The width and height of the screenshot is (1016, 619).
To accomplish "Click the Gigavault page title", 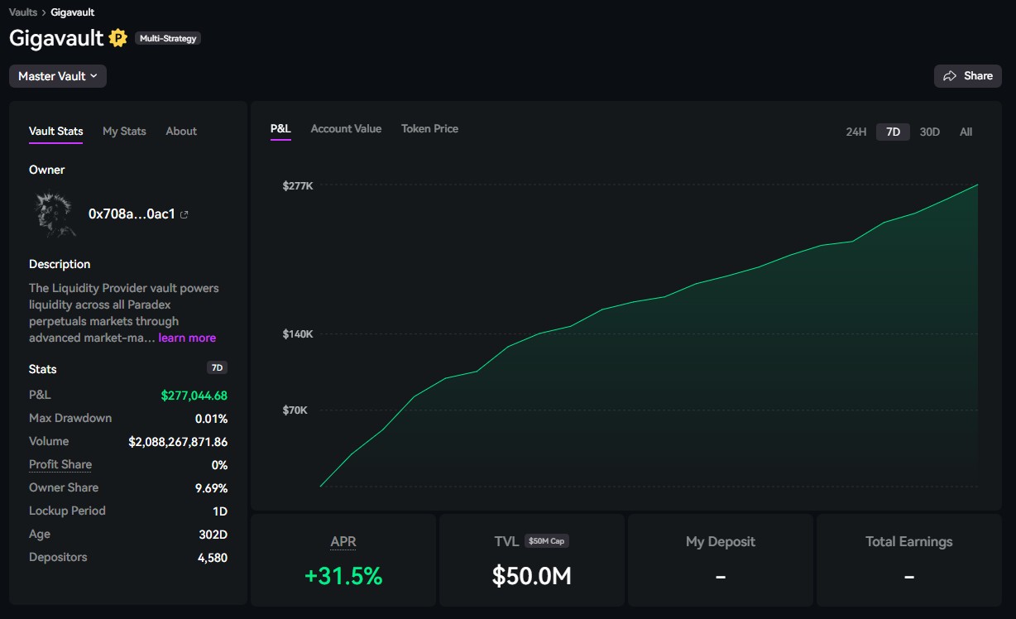I will 56,38.
